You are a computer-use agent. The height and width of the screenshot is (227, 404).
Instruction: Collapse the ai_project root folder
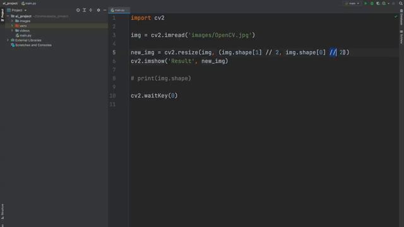pos(8,16)
